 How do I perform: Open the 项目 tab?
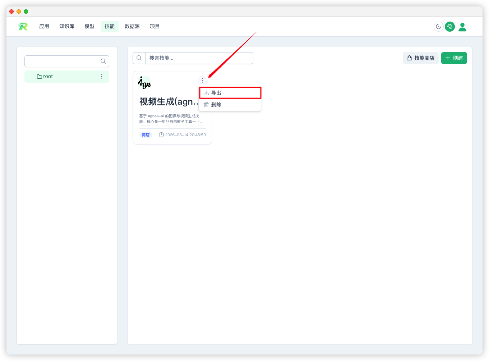tap(155, 26)
